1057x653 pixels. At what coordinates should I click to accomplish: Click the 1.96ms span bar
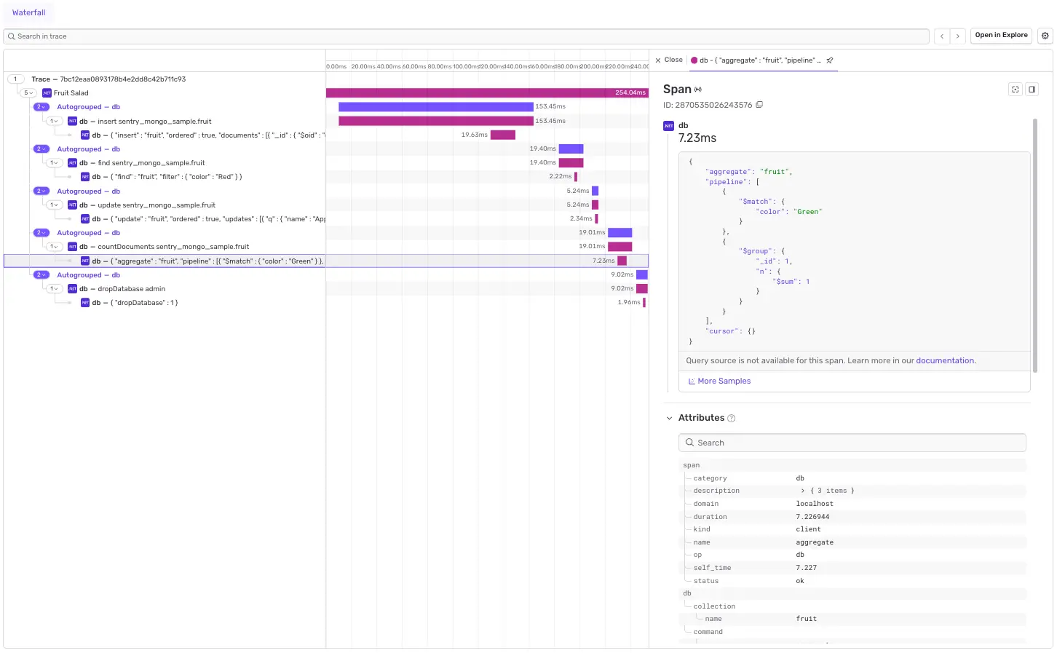tap(644, 303)
